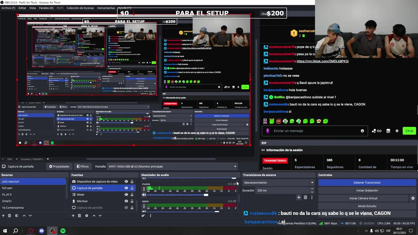Move source down in Fuentes list
Screen dimensions: 418x235
coord(100,215)
